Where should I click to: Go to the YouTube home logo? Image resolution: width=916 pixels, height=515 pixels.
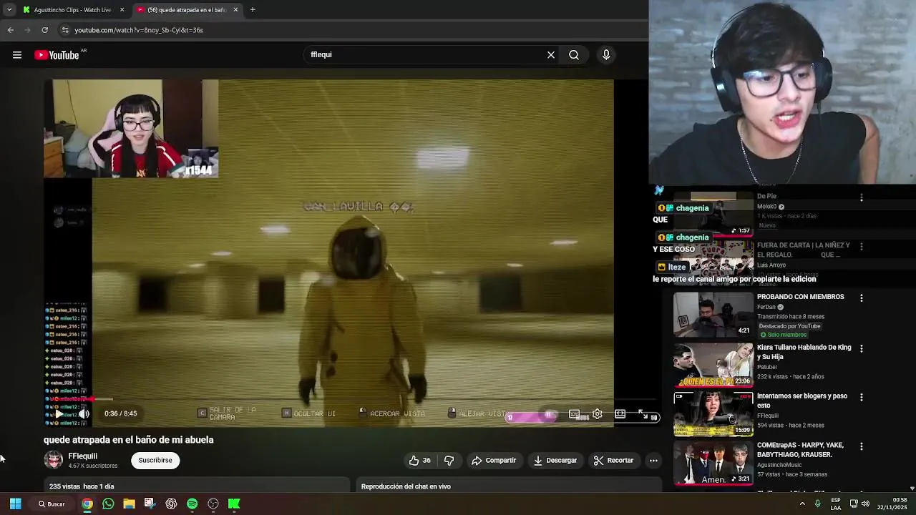[x=57, y=55]
